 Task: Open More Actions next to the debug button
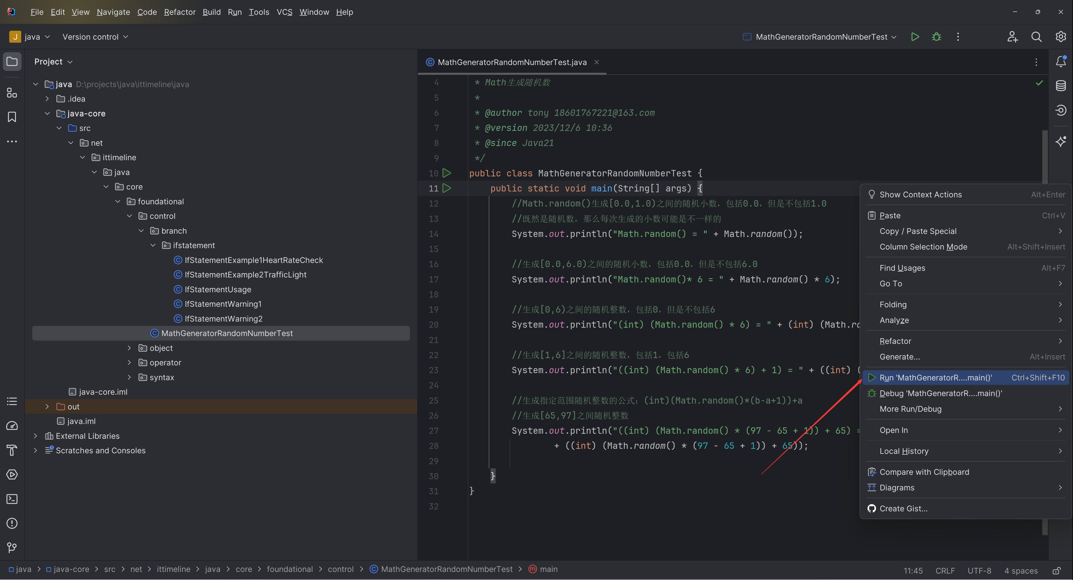coord(958,37)
